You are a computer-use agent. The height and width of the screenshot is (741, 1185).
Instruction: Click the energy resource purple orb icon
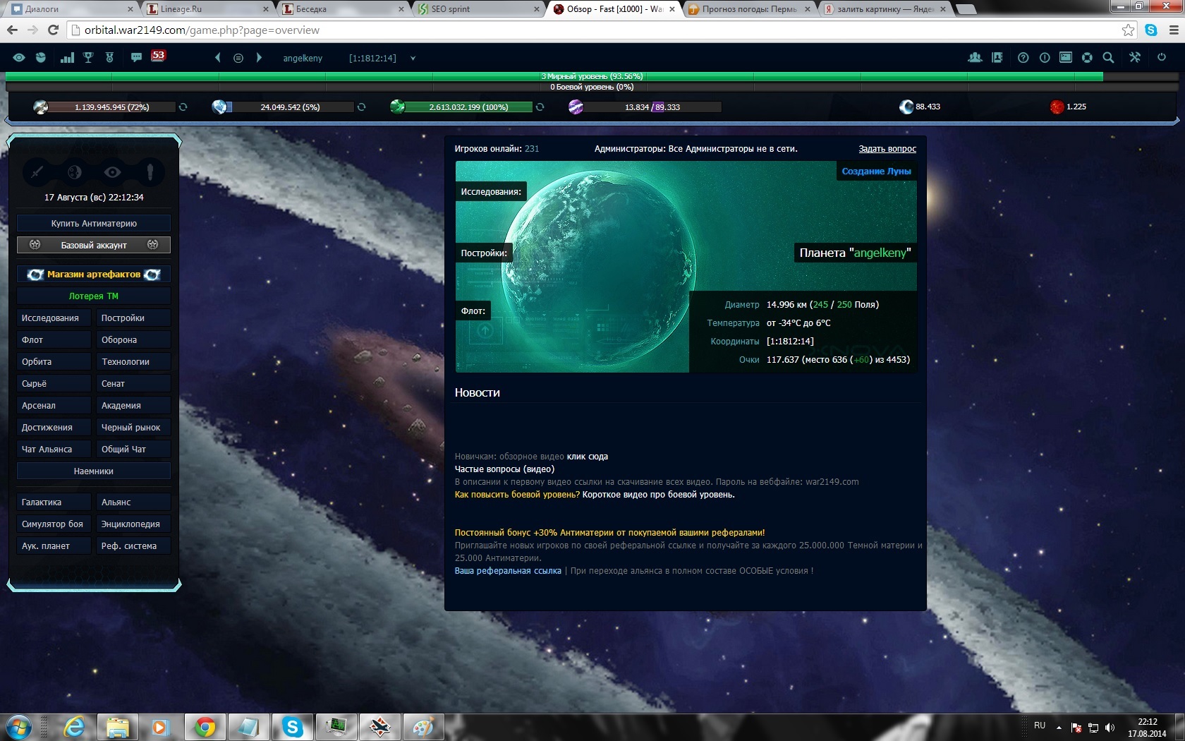pyautogui.click(x=576, y=107)
